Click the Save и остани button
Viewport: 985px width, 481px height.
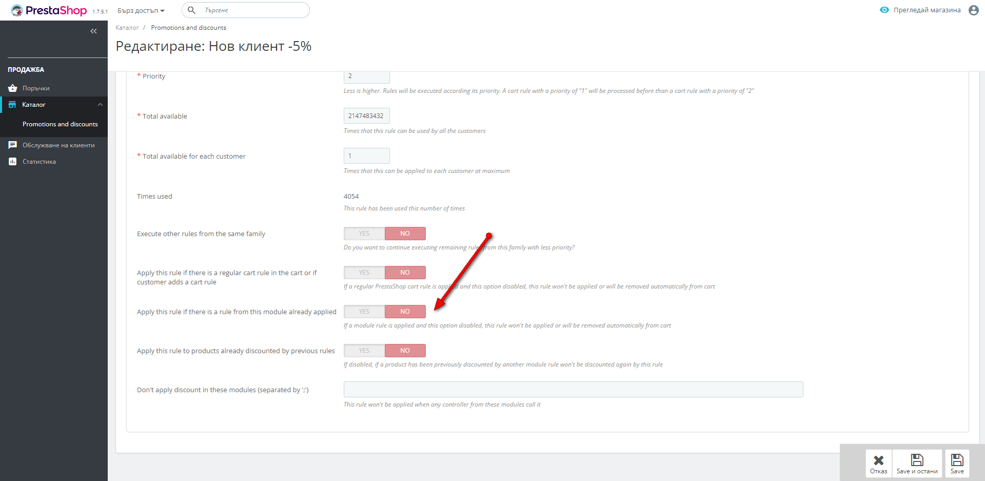click(917, 464)
